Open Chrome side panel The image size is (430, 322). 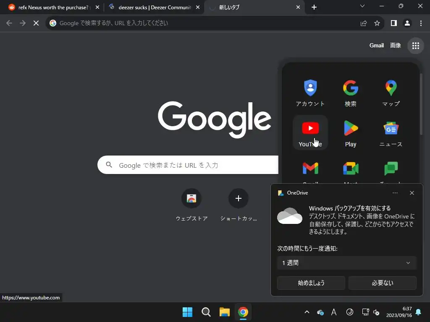tap(394, 23)
